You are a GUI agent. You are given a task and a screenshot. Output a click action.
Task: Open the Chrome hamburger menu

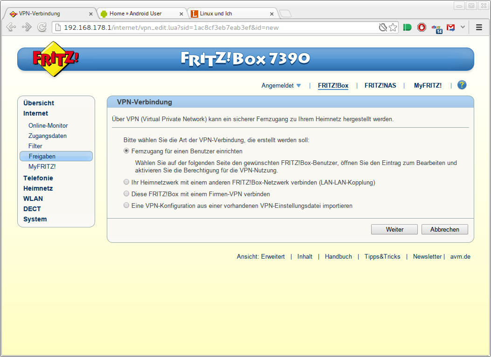[479, 27]
